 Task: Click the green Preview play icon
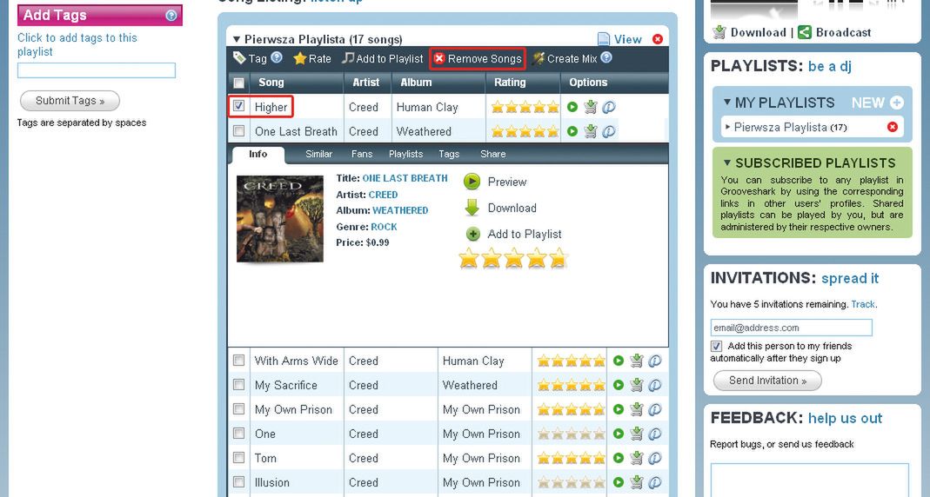pos(472,182)
